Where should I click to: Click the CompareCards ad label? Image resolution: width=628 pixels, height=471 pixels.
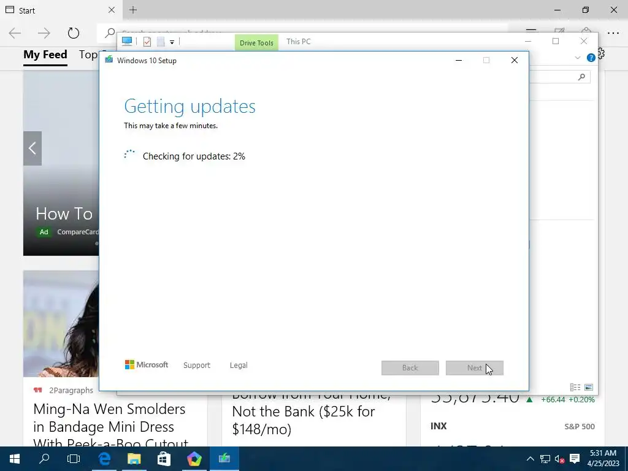[78, 232]
